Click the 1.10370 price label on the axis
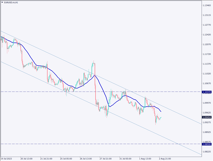The image size is (213, 161). (x=206, y=92)
